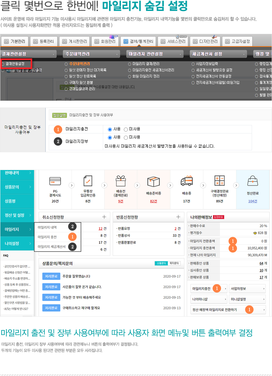Switch to the 결제/통계관리 tab
The image size is (272, 376).
[139, 41]
